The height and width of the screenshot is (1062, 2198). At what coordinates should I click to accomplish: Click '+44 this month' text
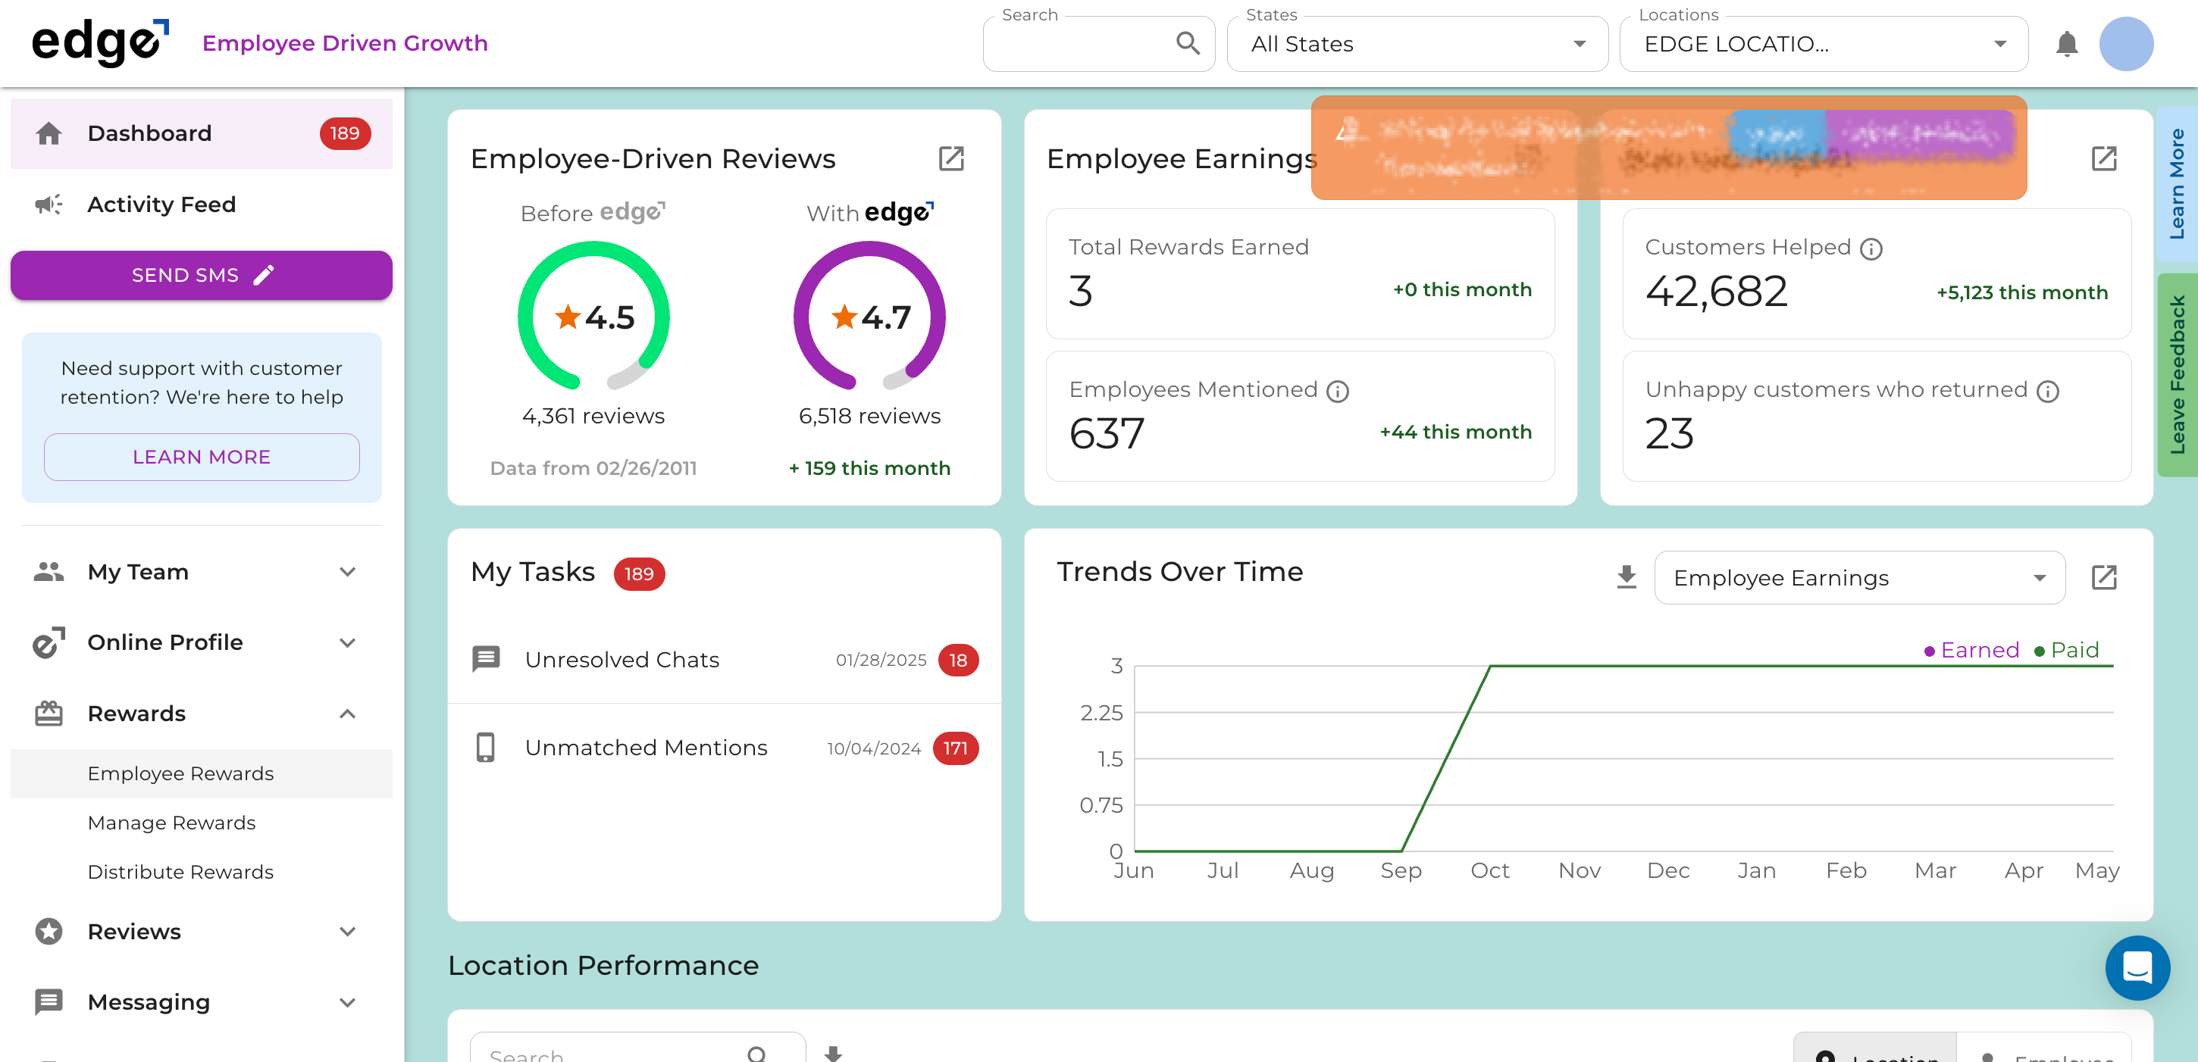tap(1454, 432)
